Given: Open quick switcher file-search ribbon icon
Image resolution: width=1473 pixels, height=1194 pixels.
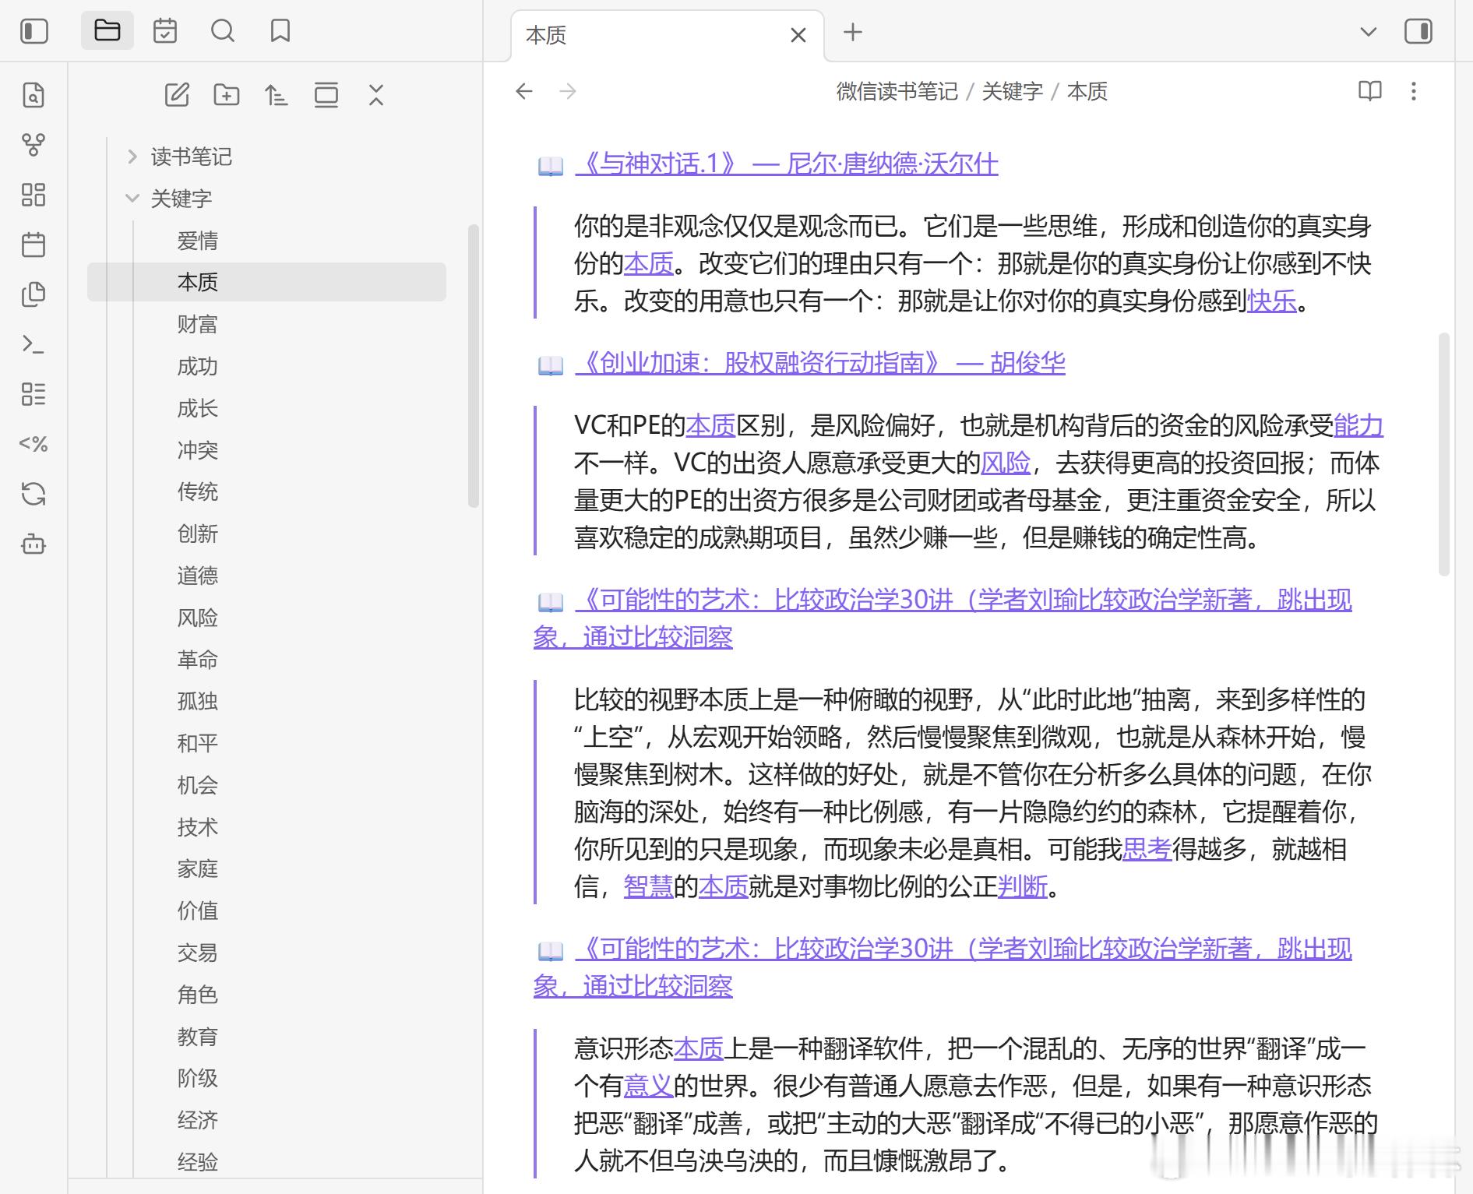Looking at the screenshot, I should tap(33, 95).
